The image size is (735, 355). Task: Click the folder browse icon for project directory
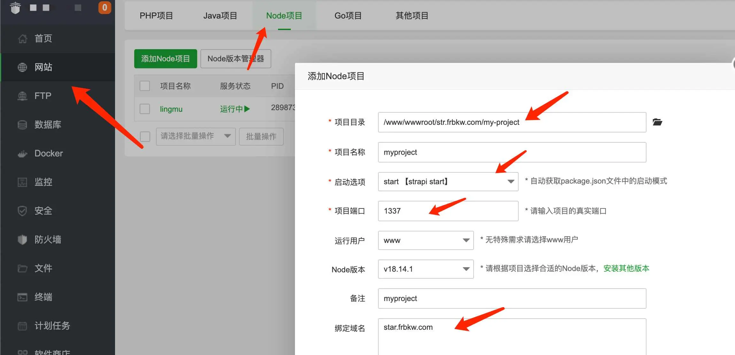coord(657,122)
